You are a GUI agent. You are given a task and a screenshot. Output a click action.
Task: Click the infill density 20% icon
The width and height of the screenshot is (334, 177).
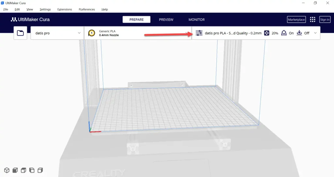267,33
